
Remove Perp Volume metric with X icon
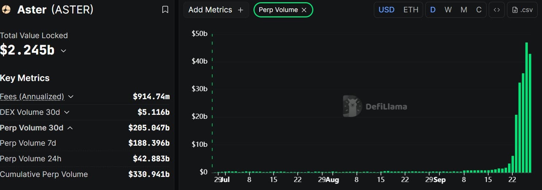[304, 10]
